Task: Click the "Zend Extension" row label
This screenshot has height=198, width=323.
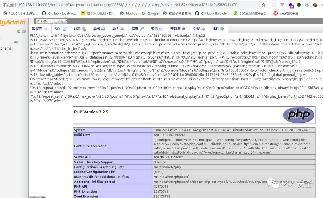Action: pyautogui.click(x=86, y=196)
